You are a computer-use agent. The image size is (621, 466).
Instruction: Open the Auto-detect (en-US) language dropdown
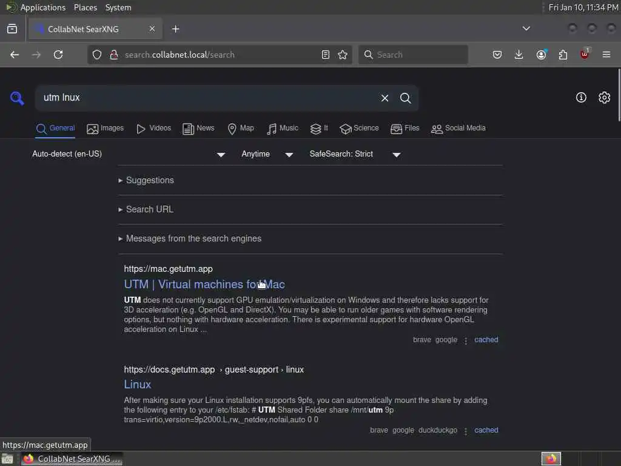point(129,154)
